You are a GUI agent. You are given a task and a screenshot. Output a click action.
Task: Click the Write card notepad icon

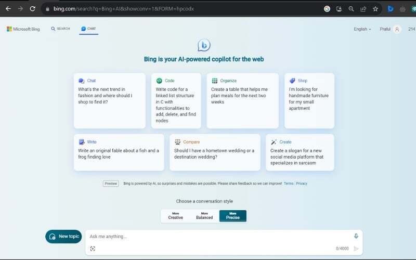(x=82, y=142)
